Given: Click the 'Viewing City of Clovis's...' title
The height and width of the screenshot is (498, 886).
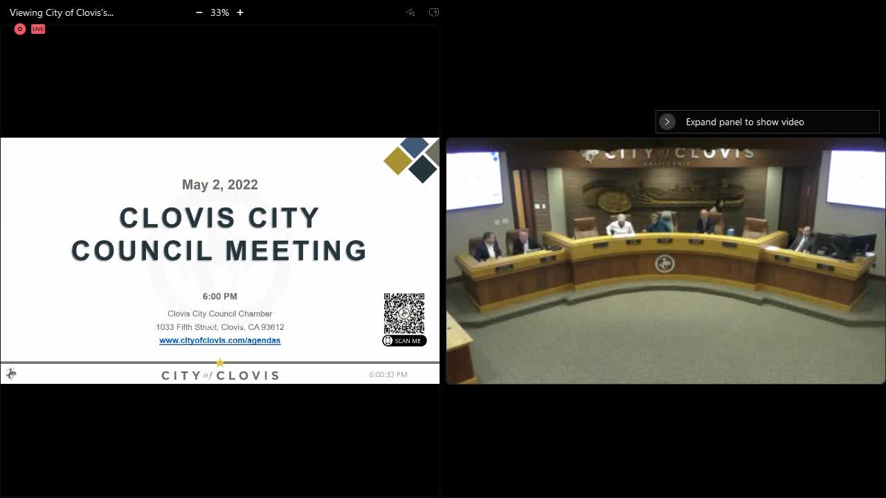Looking at the screenshot, I should click(62, 12).
